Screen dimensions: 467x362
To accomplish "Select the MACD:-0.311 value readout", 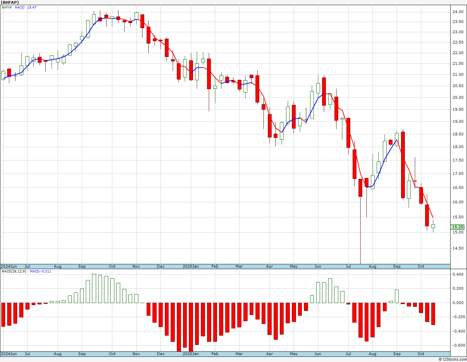I will click(41, 271).
